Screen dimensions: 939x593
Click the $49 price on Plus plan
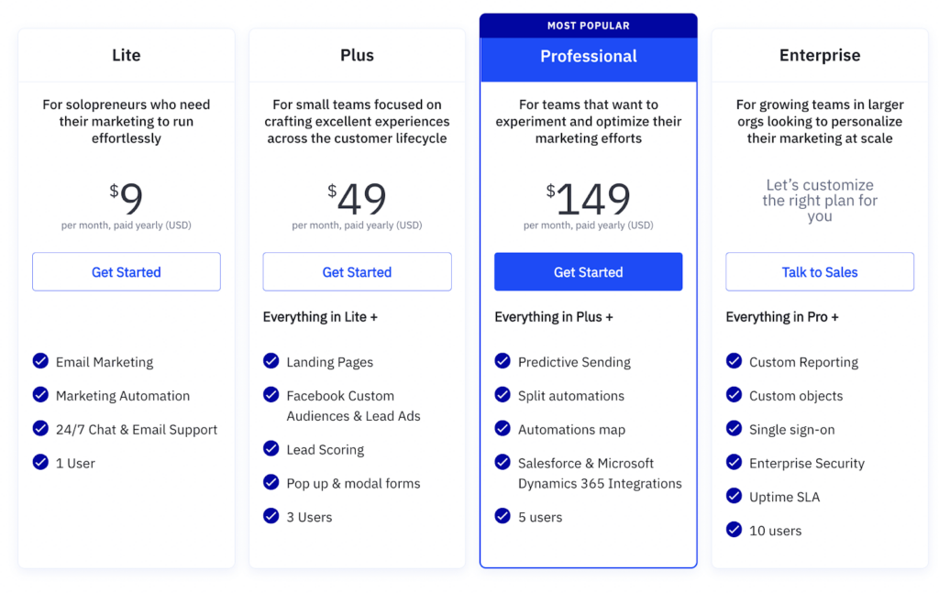357,199
